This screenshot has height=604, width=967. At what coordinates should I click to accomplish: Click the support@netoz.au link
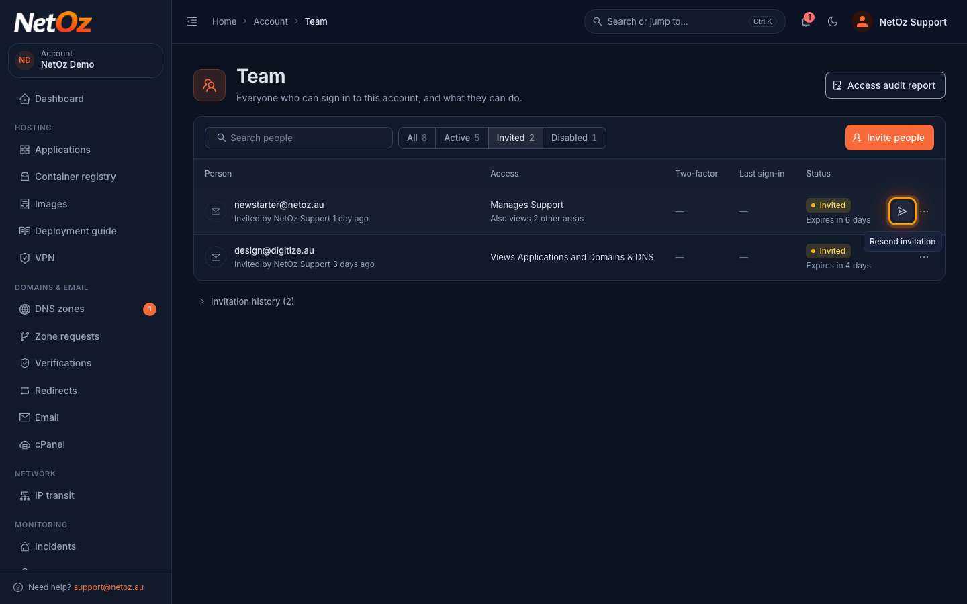109,587
